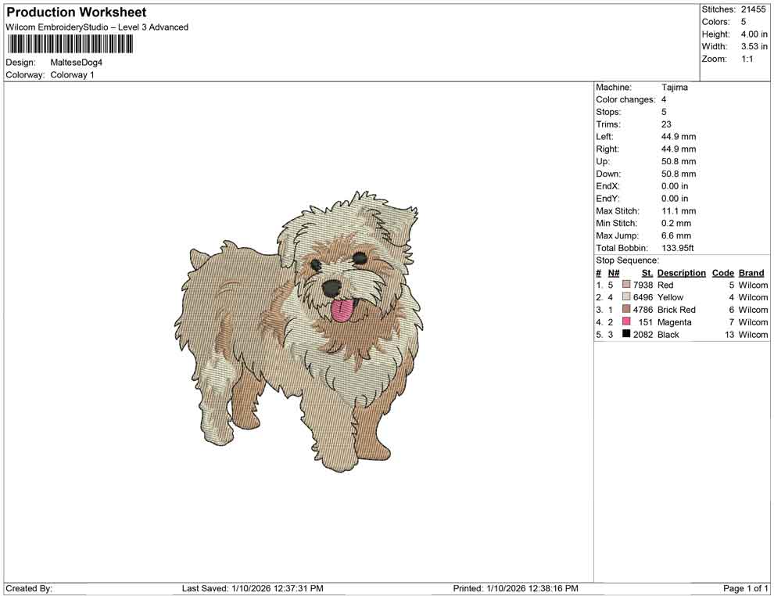The height and width of the screenshot is (596, 774).
Task: Select the Machine field showing Tajima
Action: [675, 87]
